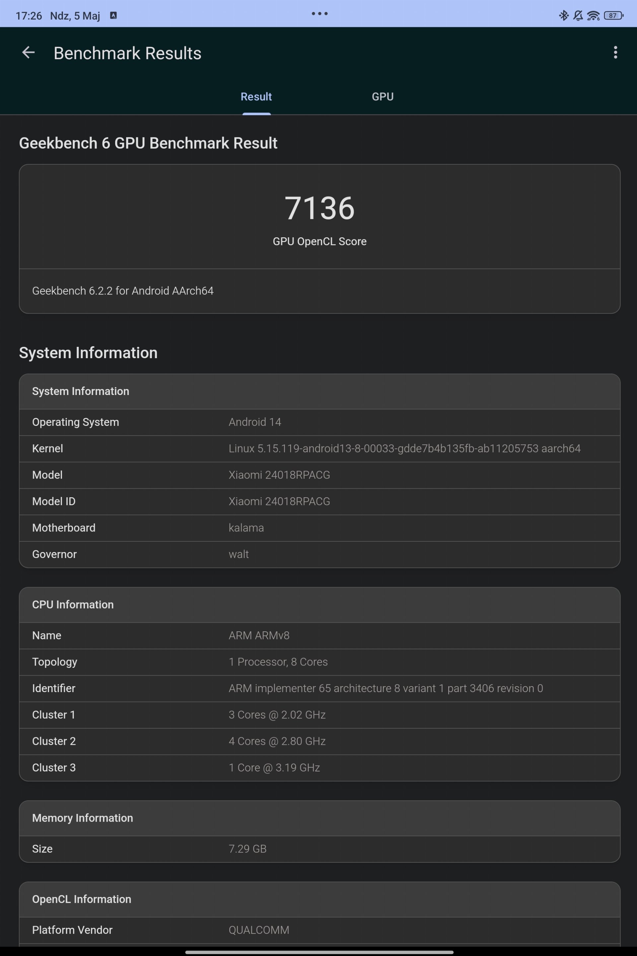Tap the Model ID Xiaomi 24018RPACG row
Image resolution: width=637 pixels, height=956 pixels.
click(x=319, y=501)
